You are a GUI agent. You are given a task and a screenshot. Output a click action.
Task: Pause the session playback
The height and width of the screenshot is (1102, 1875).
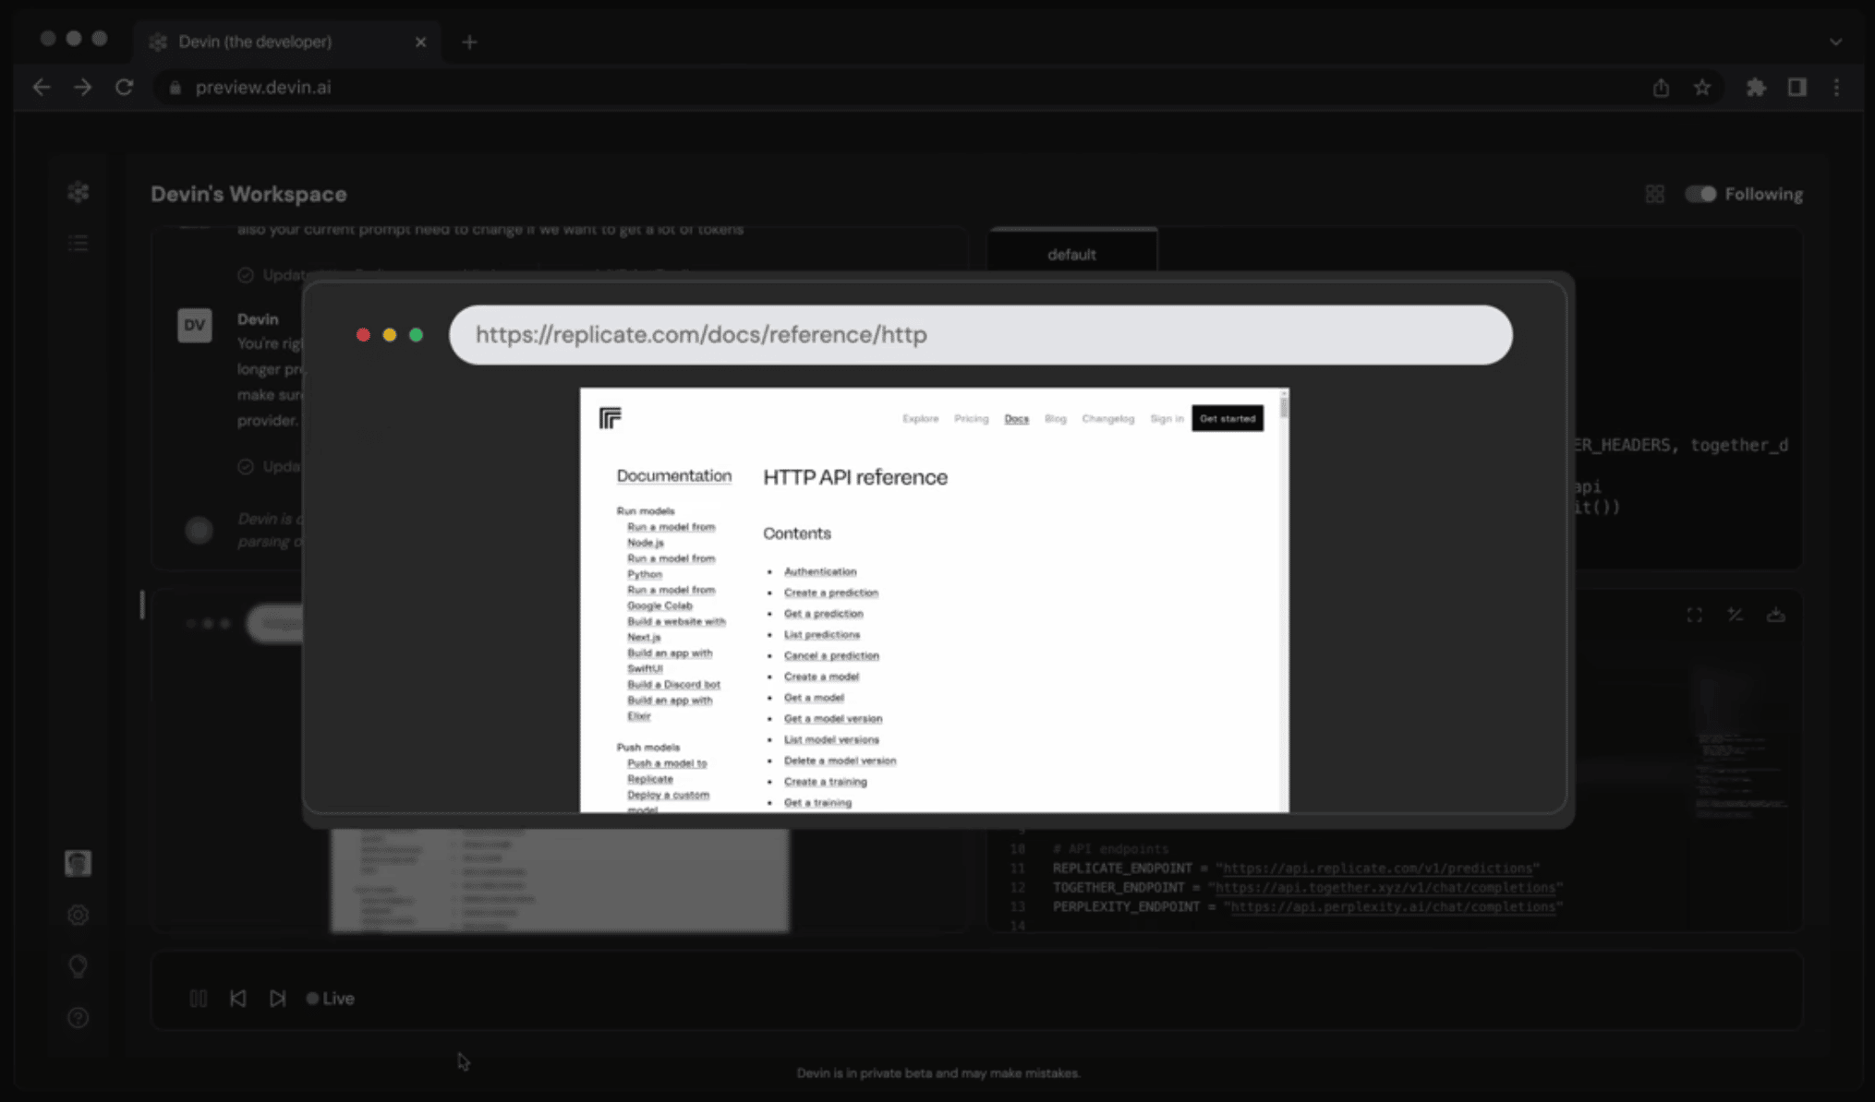click(198, 999)
